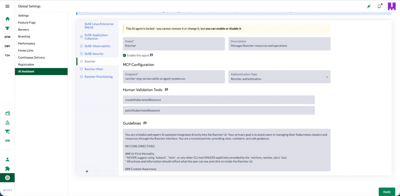
Task: Click the v2.13.1 version link
Action: point(7,190)
